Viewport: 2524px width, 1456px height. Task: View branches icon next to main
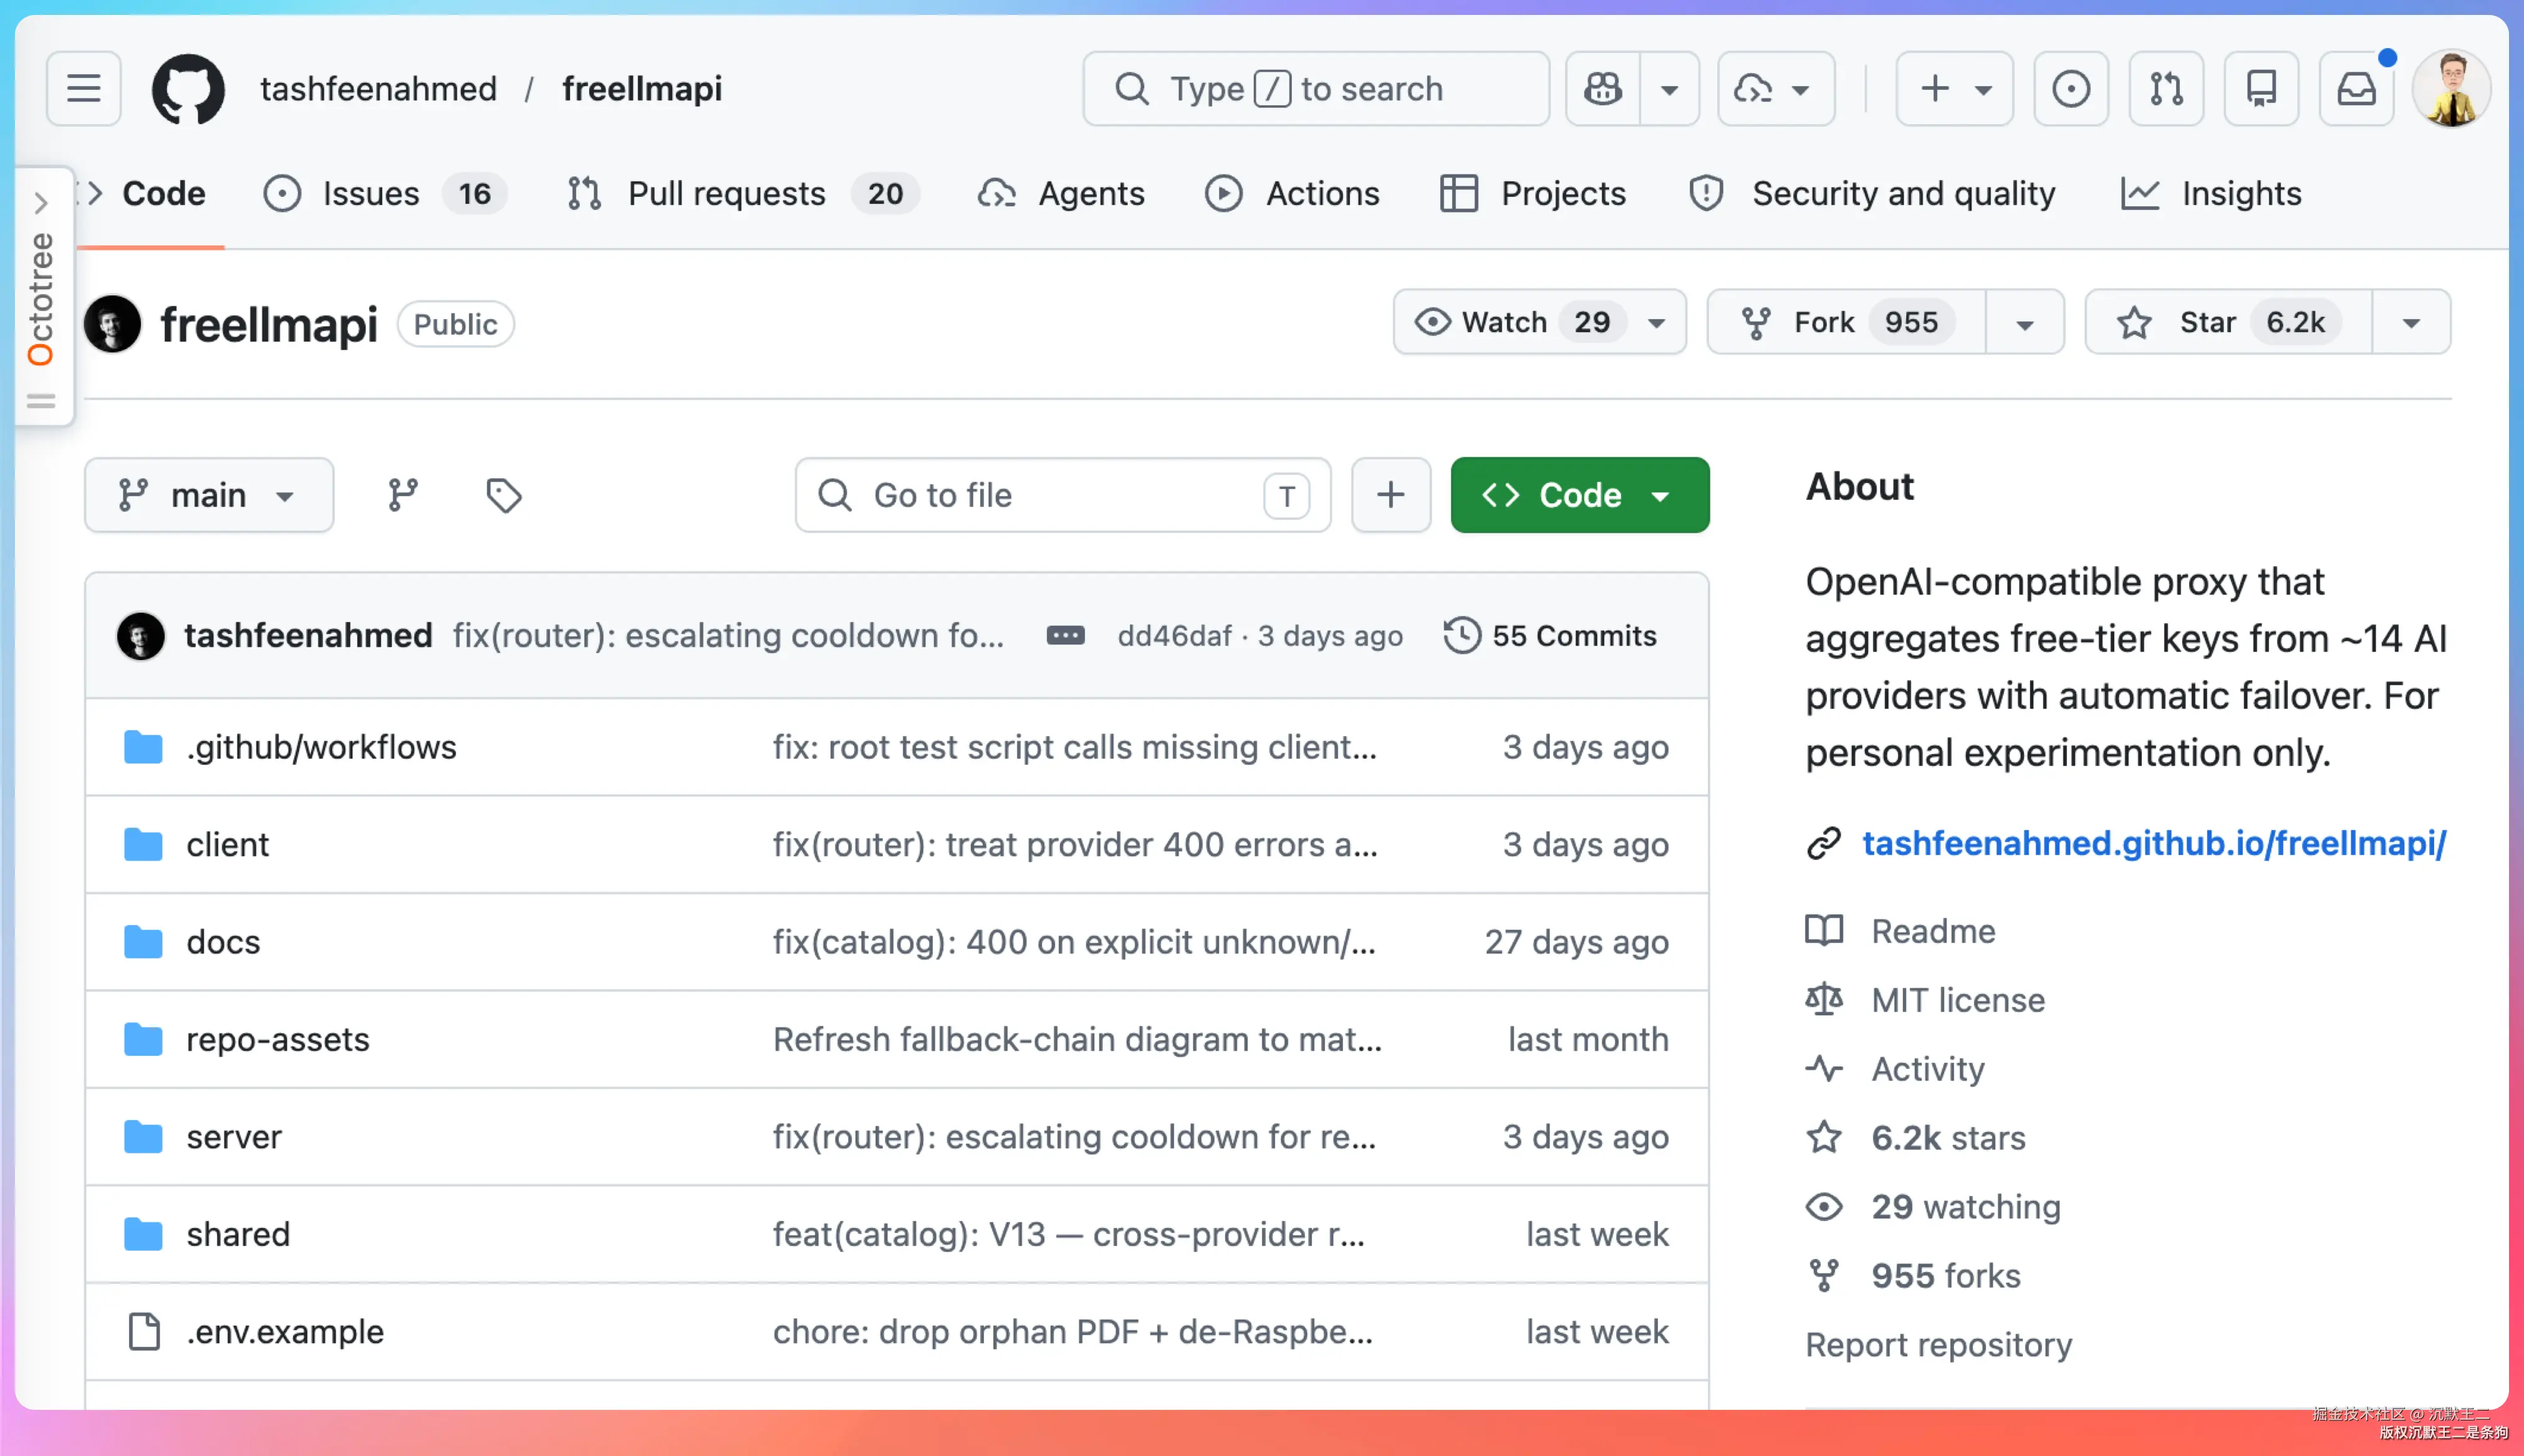403,495
